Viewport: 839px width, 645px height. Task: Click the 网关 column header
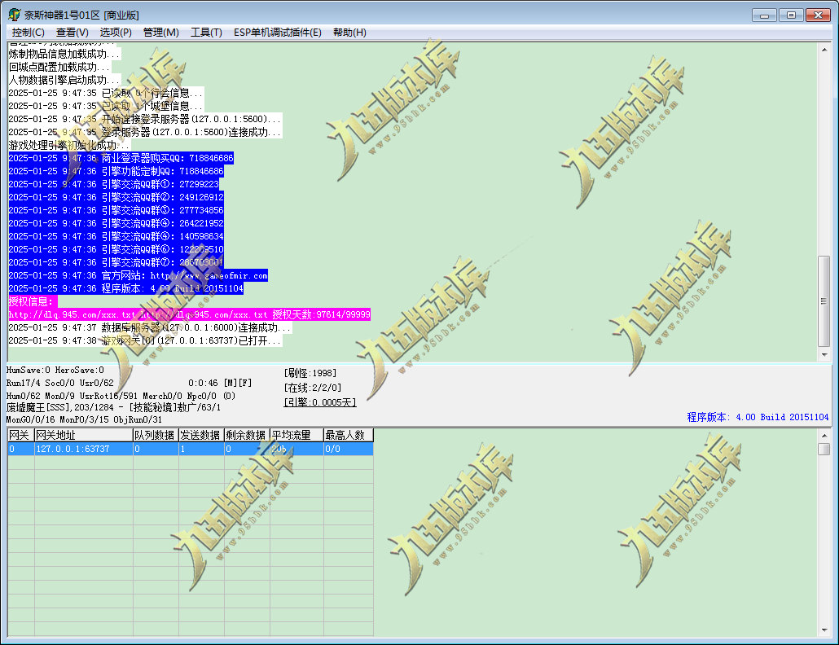(x=21, y=436)
